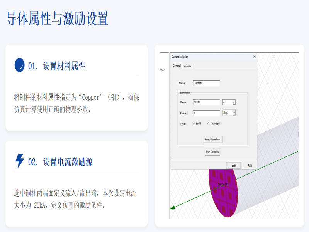This screenshot has width=309, height=232.
Task: Close the Current Excitation dialog
Action: [x=254, y=57]
